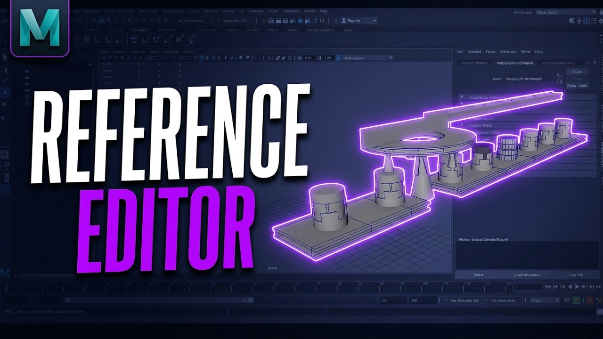Click the pause Viewport update icon
The image size is (603, 339).
pos(322,21)
